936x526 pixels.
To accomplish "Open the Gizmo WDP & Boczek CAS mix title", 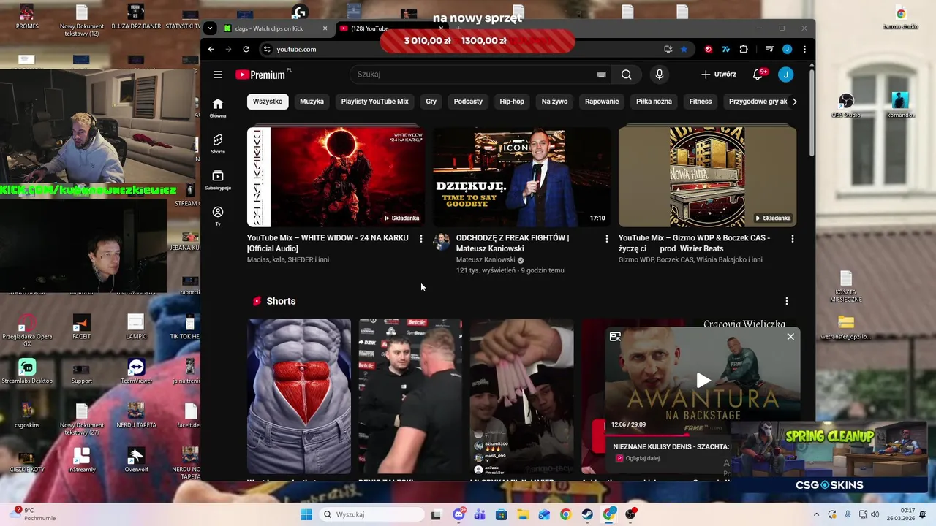I will coord(694,243).
